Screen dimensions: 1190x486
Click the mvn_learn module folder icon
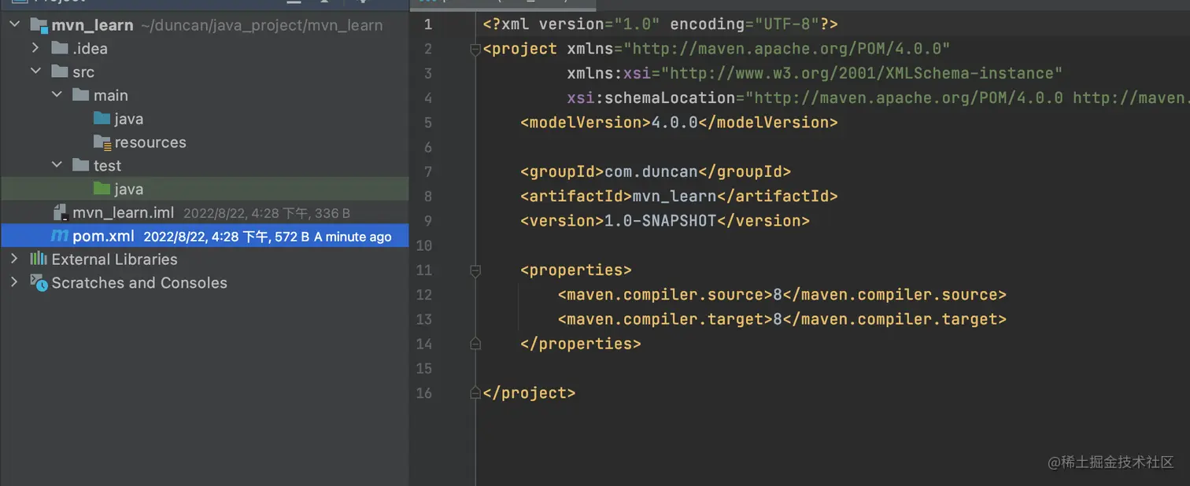click(x=39, y=25)
